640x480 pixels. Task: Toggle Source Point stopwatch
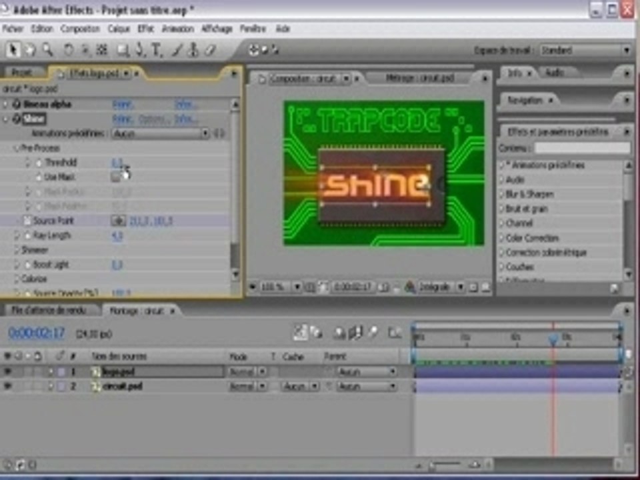(27, 221)
